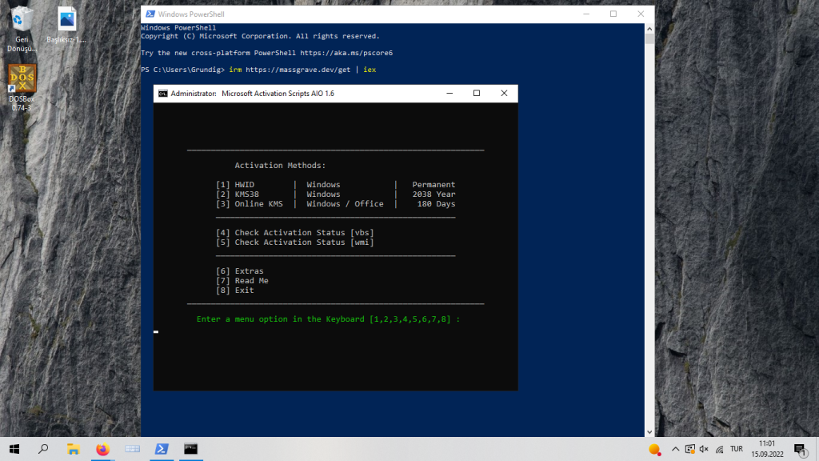The height and width of the screenshot is (461, 819).
Task: Close the Microsoft Activation Scripts window
Action: coord(504,93)
